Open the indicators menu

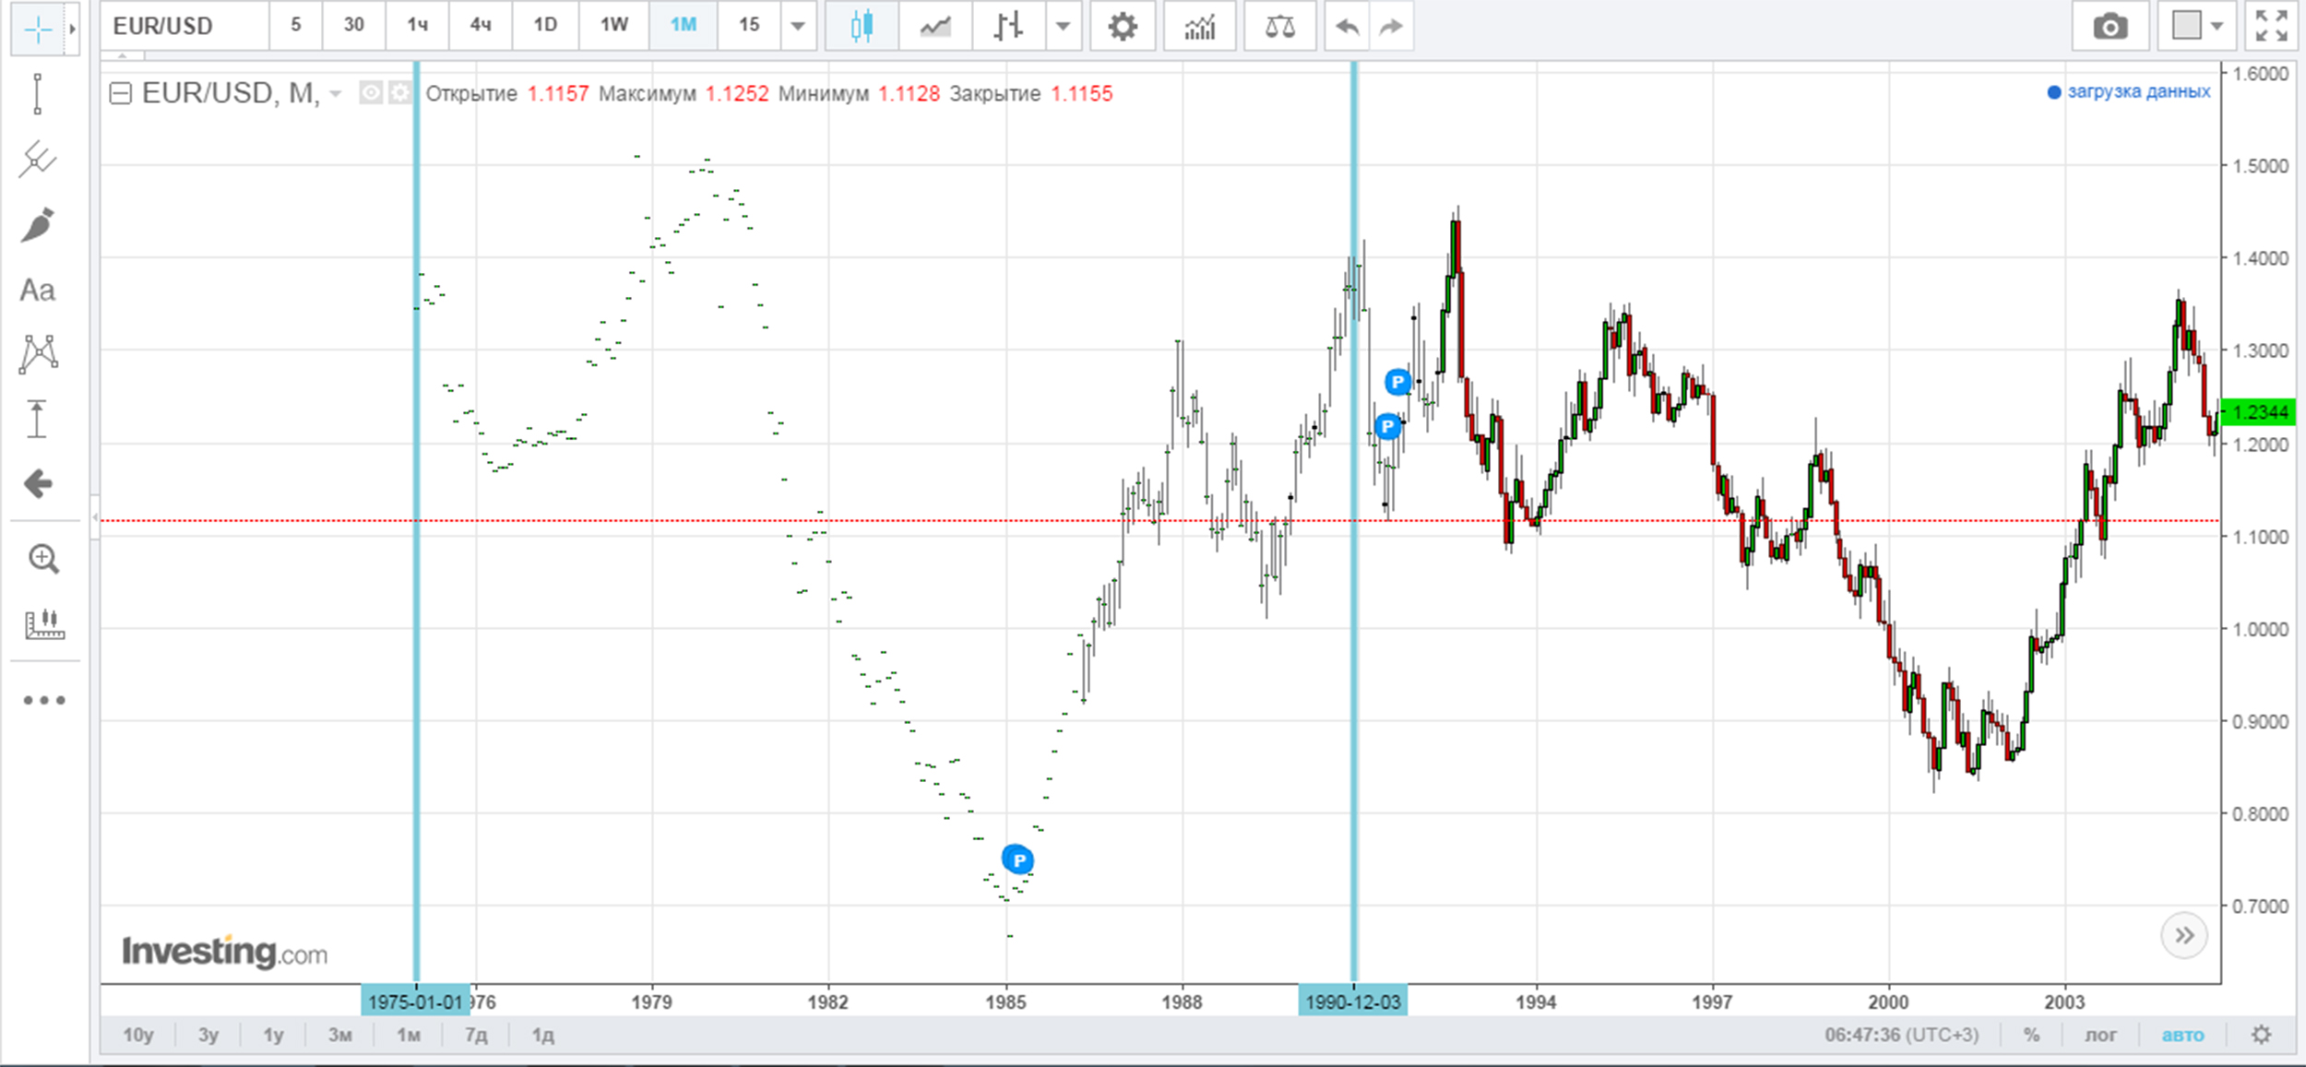1200,26
